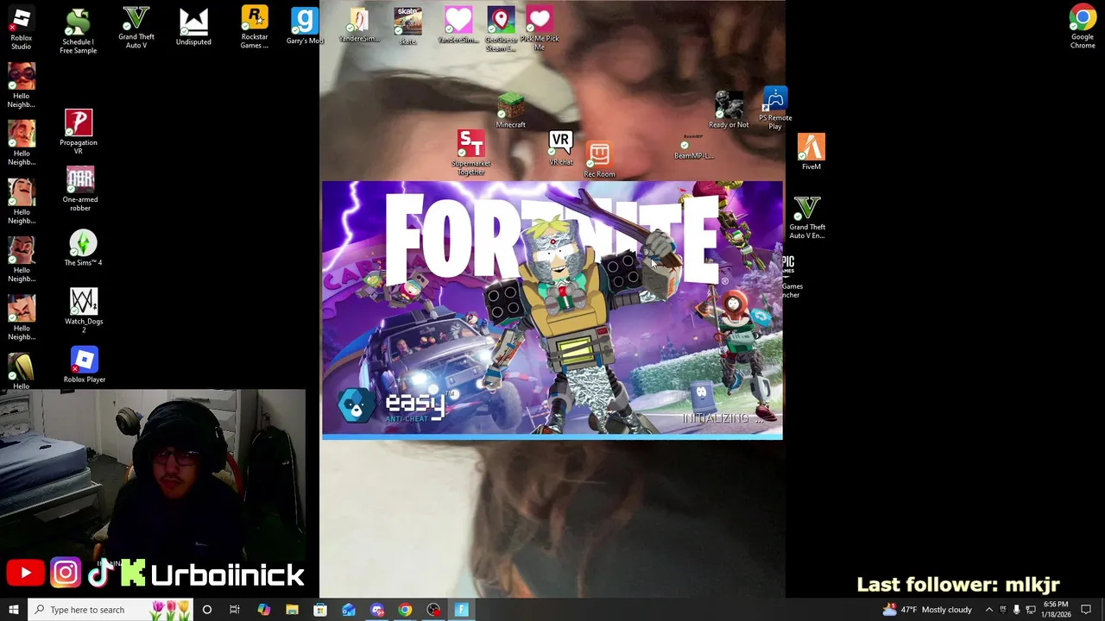Open the Grand Theft Auto V shortcut

(136, 28)
